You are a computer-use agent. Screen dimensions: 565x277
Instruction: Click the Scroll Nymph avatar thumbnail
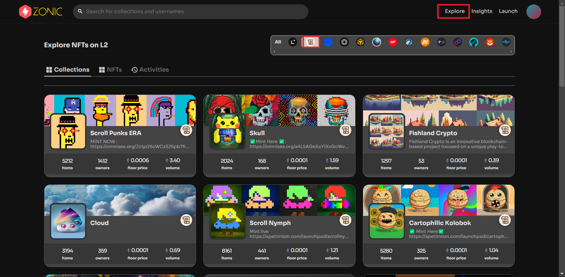228,221
